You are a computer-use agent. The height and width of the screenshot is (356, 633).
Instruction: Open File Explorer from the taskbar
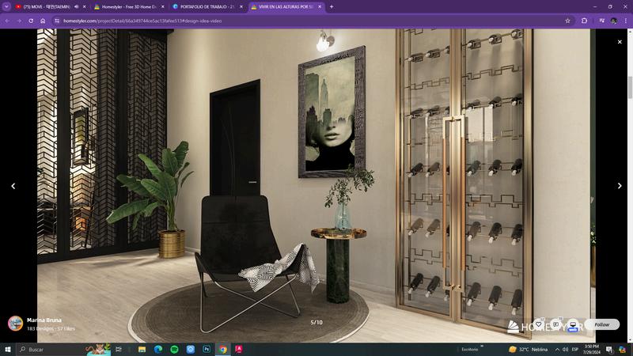coord(142,350)
